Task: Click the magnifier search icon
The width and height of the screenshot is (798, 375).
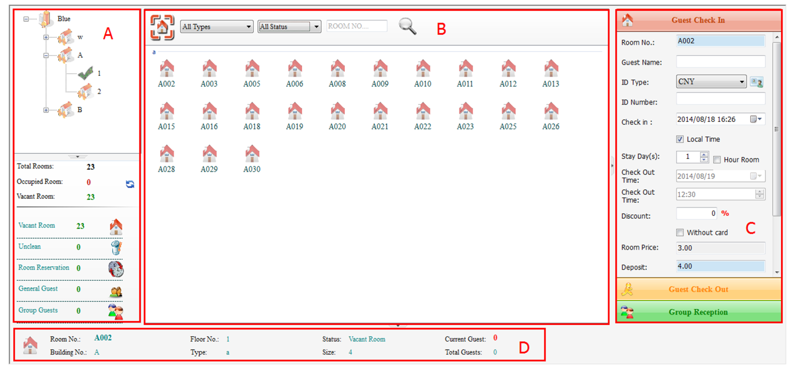Action: coord(408,26)
